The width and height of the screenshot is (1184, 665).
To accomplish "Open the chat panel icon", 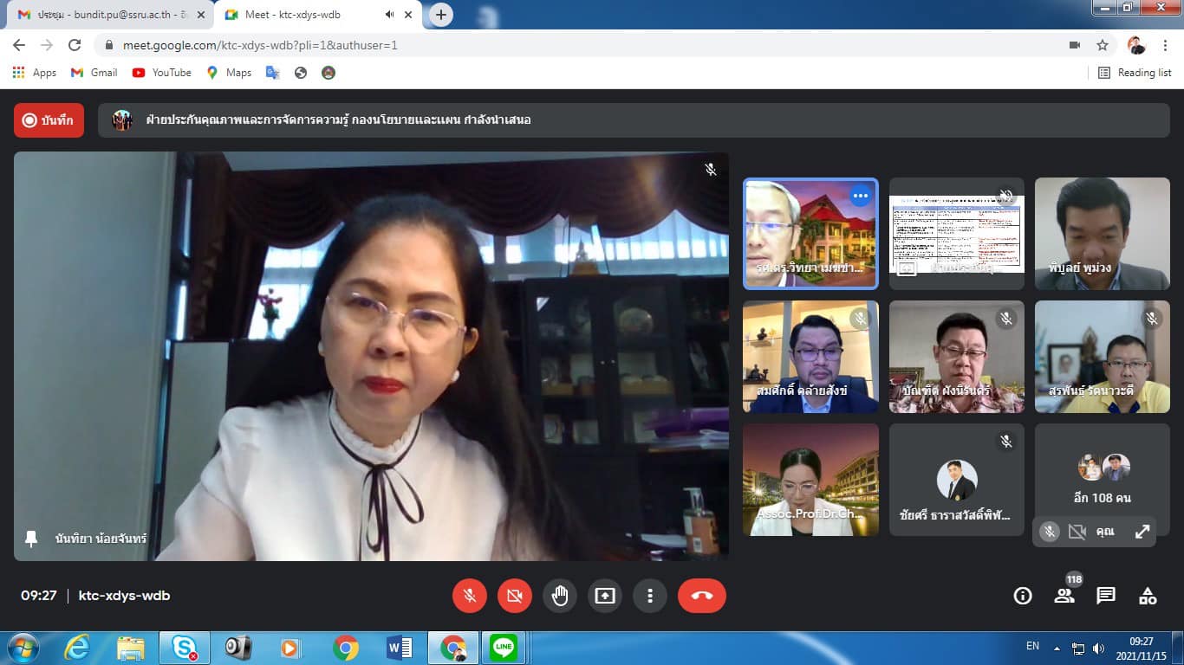I will 1106,596.
